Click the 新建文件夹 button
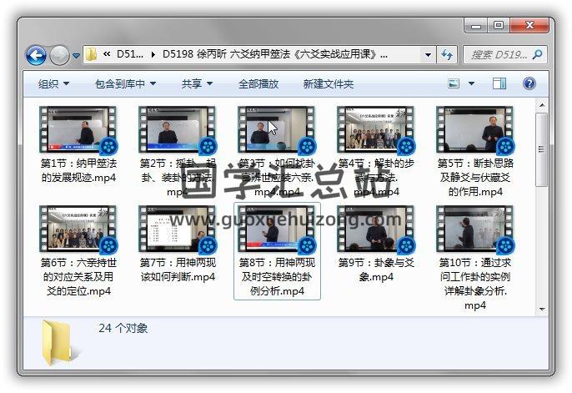The height and width of the screenshot is (393, 572). 328,84
